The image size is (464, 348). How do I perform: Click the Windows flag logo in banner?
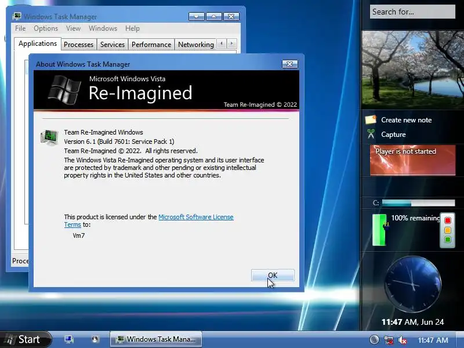click(x=64, y=90)
